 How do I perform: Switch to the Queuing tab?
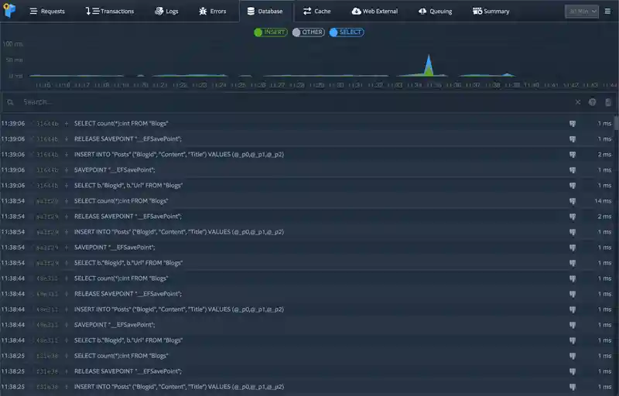(435, 12)
